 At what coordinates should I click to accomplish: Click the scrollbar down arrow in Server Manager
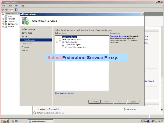tap(162, 110)
